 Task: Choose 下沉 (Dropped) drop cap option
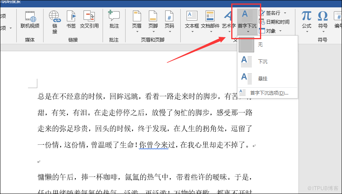[x=262, y=62]
